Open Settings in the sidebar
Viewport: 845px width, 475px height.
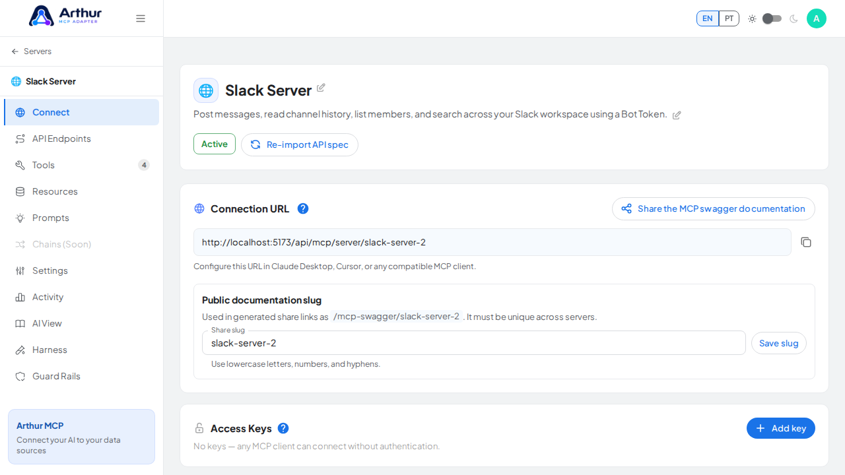(x=81, y=270)
